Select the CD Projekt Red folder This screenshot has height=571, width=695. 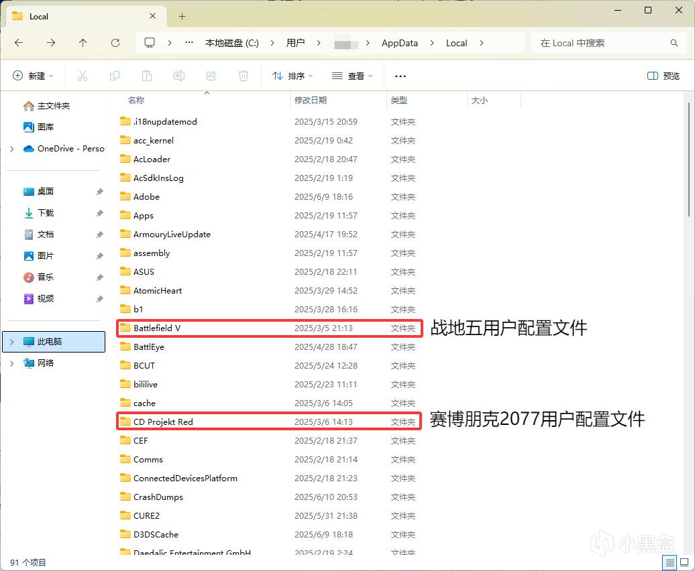coord(269,422)
